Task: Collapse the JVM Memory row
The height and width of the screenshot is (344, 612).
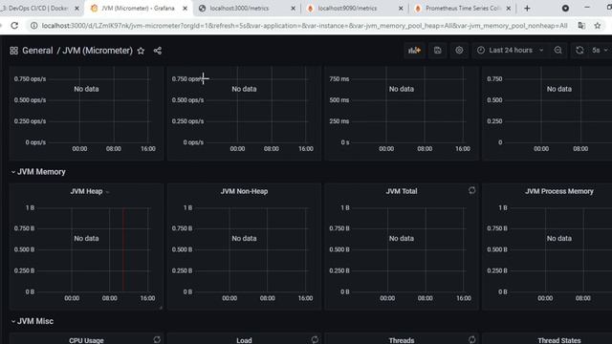Action: (x=12, y=172)
